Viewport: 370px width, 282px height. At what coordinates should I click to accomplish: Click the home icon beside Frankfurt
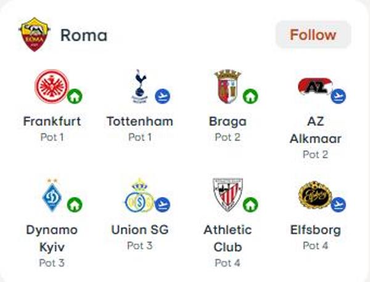click(x=75, y=96)
